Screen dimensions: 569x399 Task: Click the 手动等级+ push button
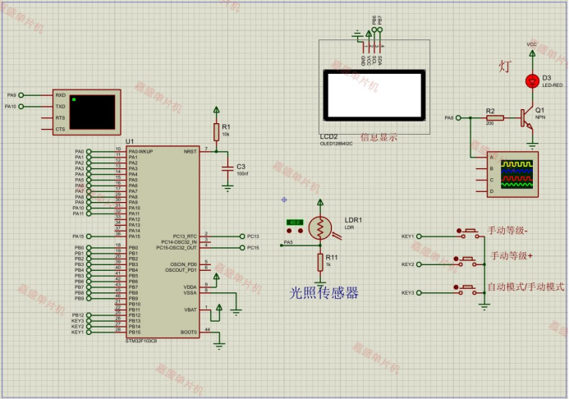coord(468,262)
